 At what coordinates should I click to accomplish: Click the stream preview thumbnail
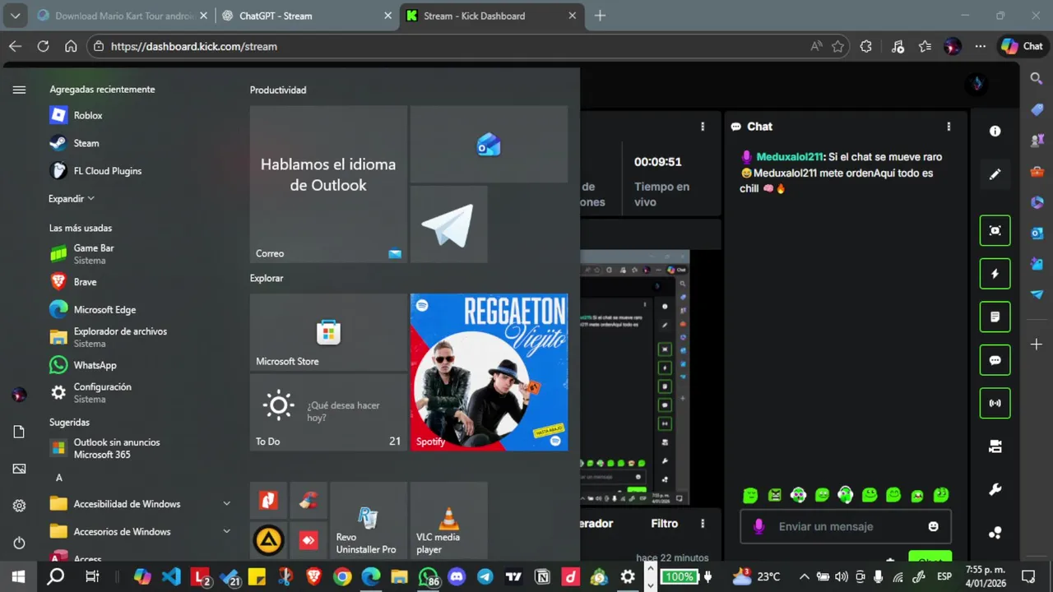(634, 377)
